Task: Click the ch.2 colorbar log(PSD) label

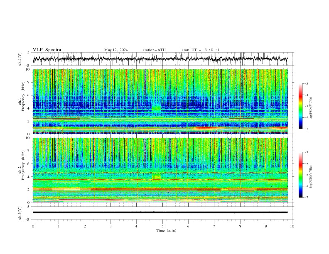Action: (311, 177)
